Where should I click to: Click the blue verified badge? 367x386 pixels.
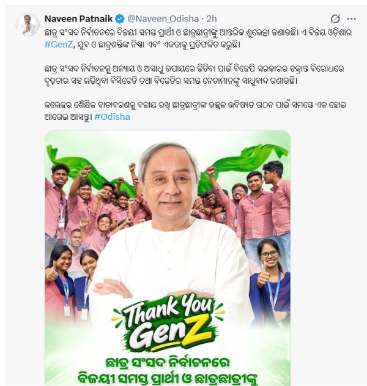point(120,19)
